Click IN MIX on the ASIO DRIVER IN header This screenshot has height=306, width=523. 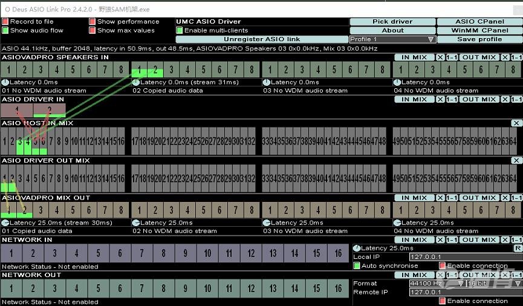414,99
